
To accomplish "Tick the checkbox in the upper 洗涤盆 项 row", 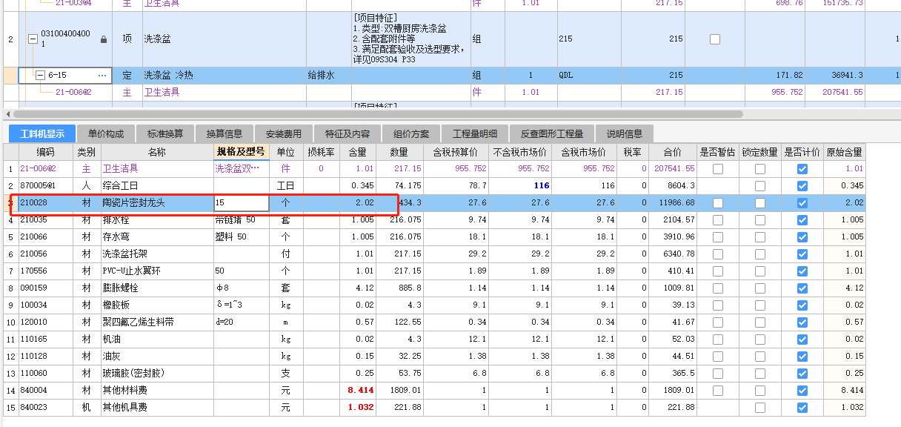I will point(714,39).
